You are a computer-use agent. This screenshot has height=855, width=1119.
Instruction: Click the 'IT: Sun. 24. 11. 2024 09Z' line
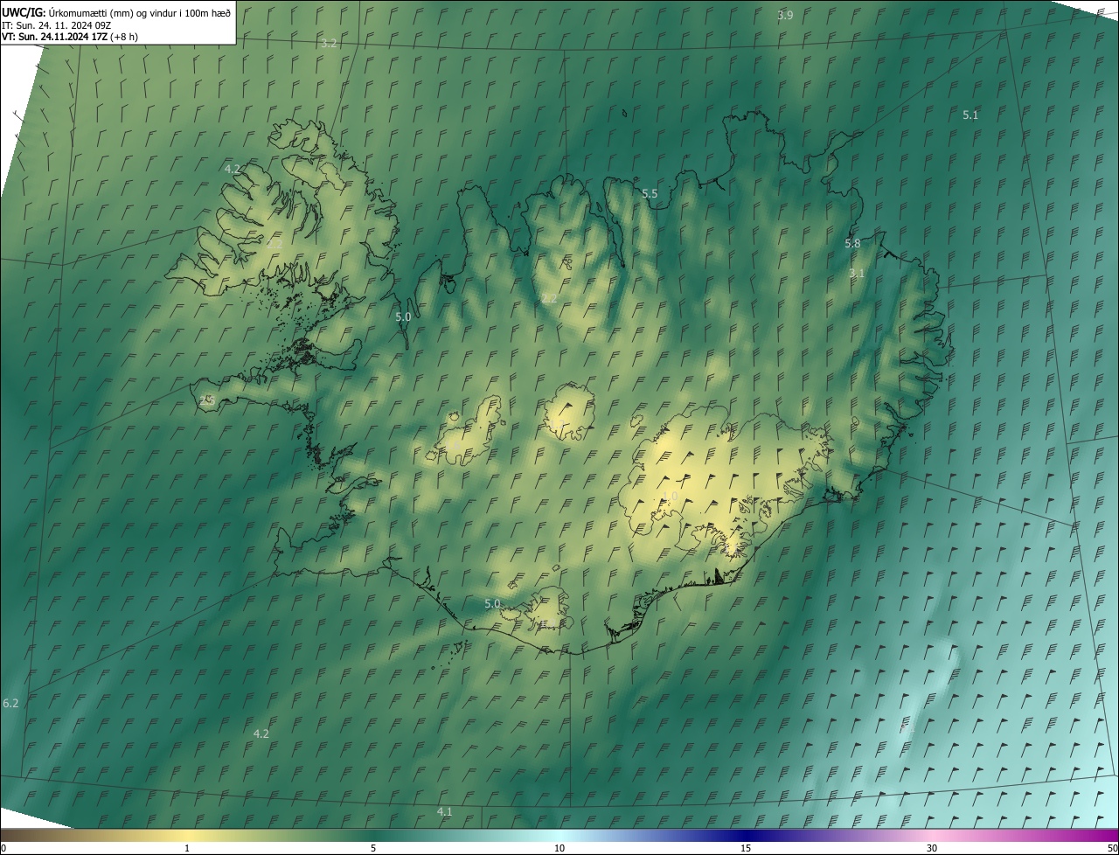(x=57, y=24)
